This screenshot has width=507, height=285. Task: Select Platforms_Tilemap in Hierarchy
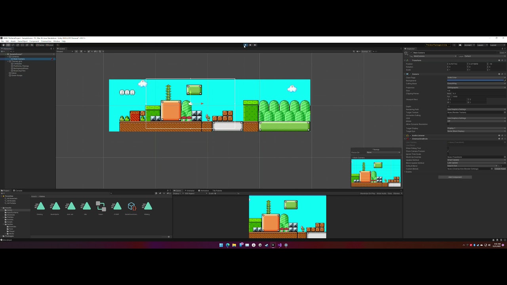pos(21,66)
